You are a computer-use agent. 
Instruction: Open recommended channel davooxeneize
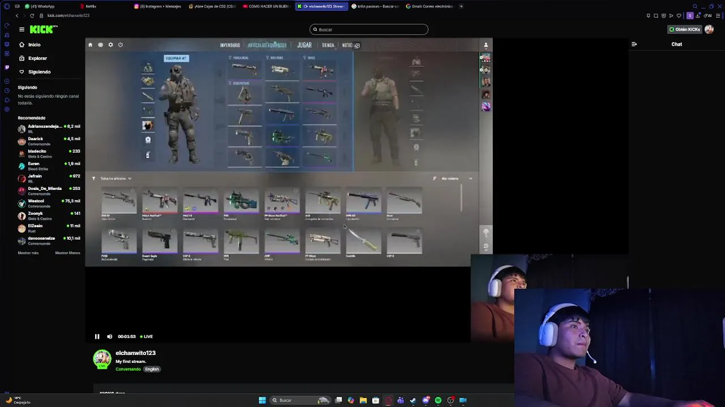pos(49,240)
